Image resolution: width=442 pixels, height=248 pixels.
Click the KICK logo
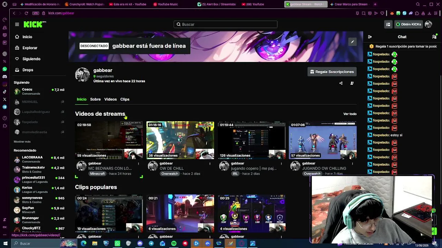pos(35,24)
